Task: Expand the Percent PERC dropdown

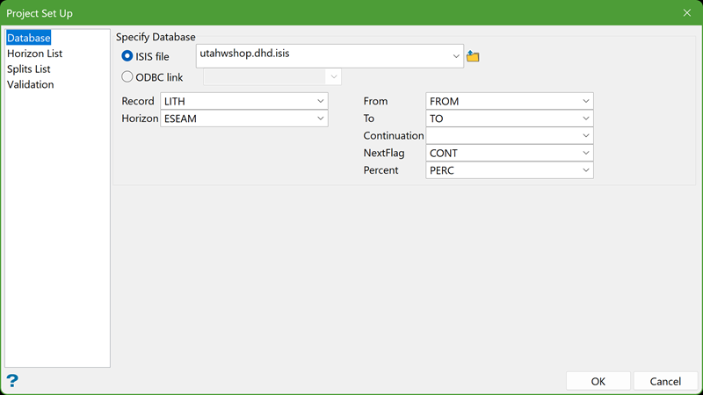Action: [x=585, y=169]
